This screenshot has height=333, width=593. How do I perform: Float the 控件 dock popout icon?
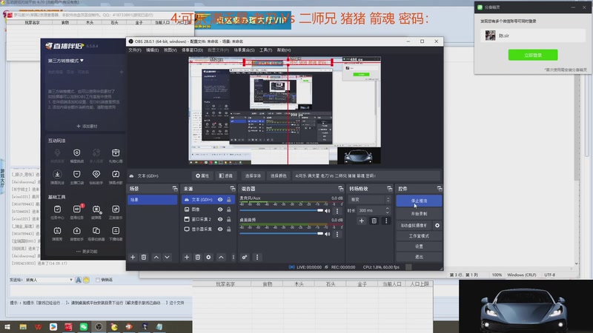pyautogui.click(x=440, y=189)
